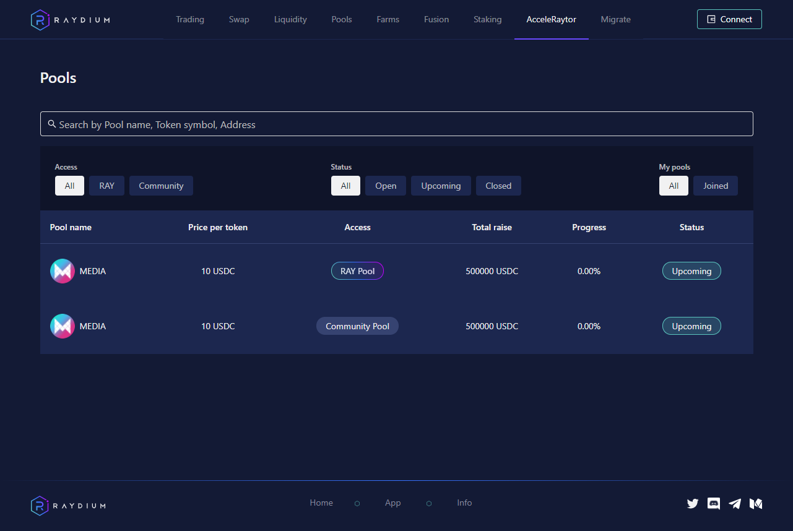This screenshot has width=793, height=531.
Task: Click the Raydium logo in footer
Action: [68, 506]
